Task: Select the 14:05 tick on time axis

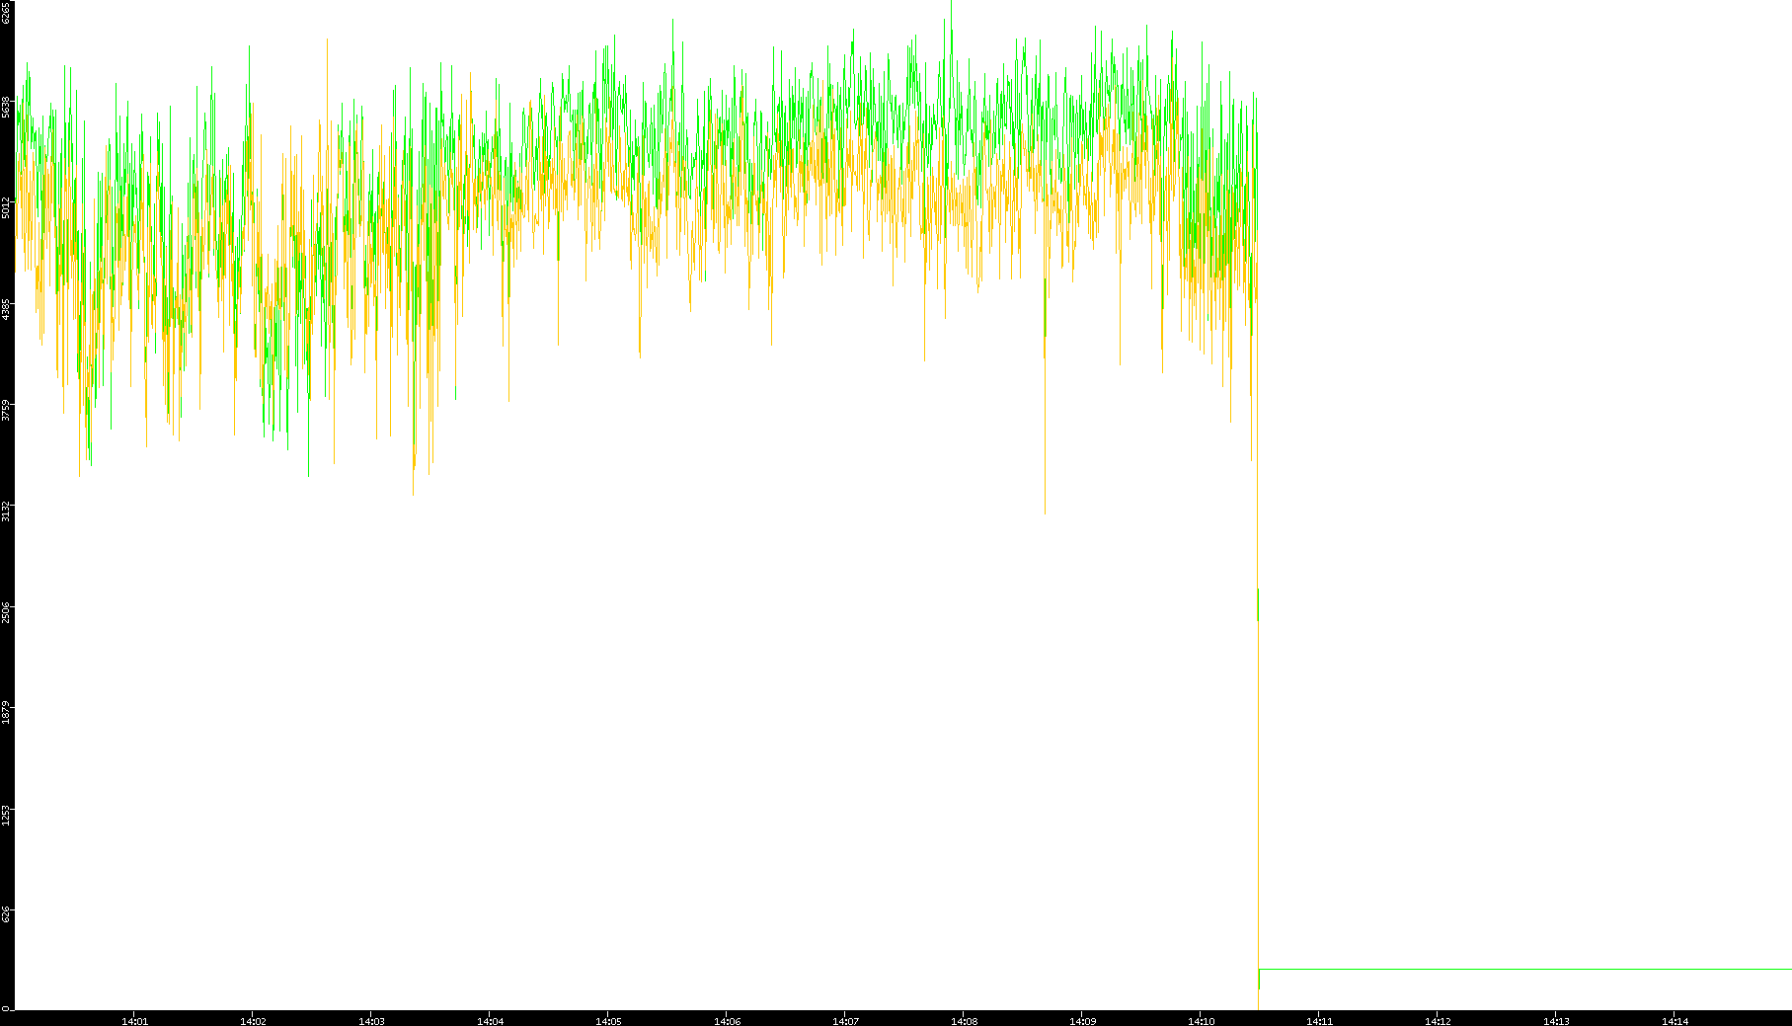Action: 608,1021
